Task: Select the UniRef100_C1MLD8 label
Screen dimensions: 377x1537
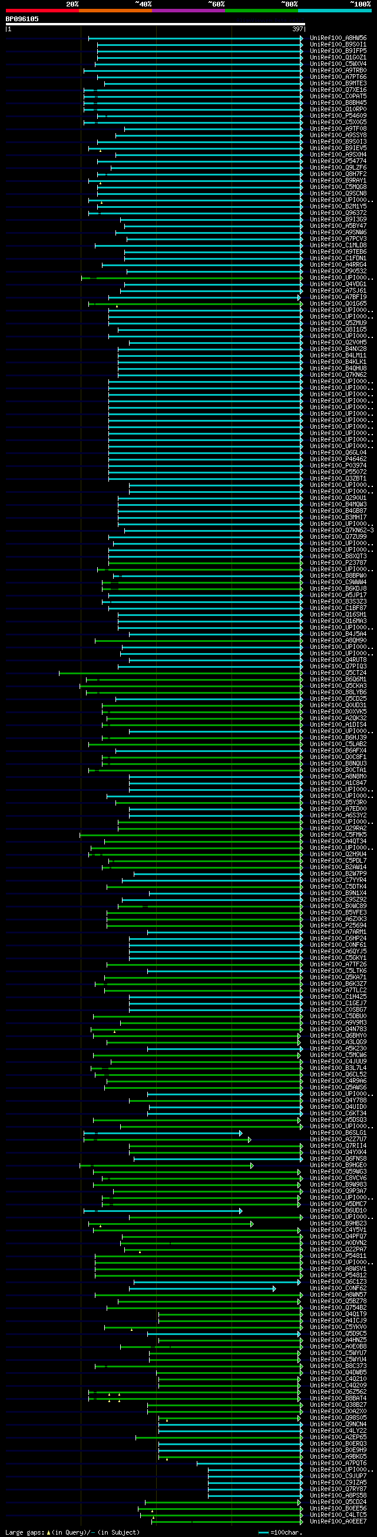Action: click(338, 245)
